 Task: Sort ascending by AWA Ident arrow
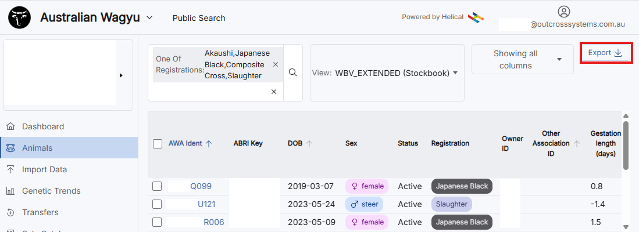pyautogui.click(x=209, y=144)
